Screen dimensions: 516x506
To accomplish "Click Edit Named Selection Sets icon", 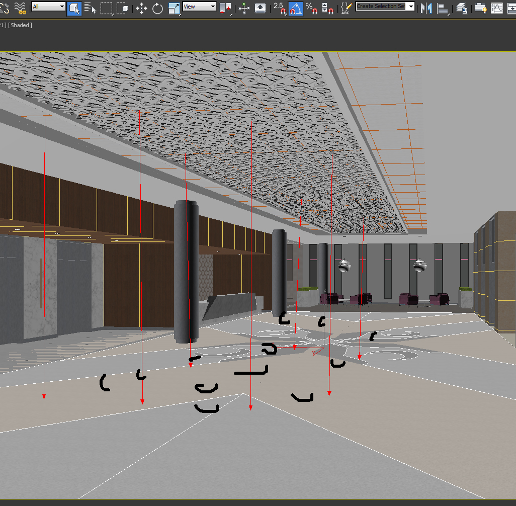I will [347, 8].
